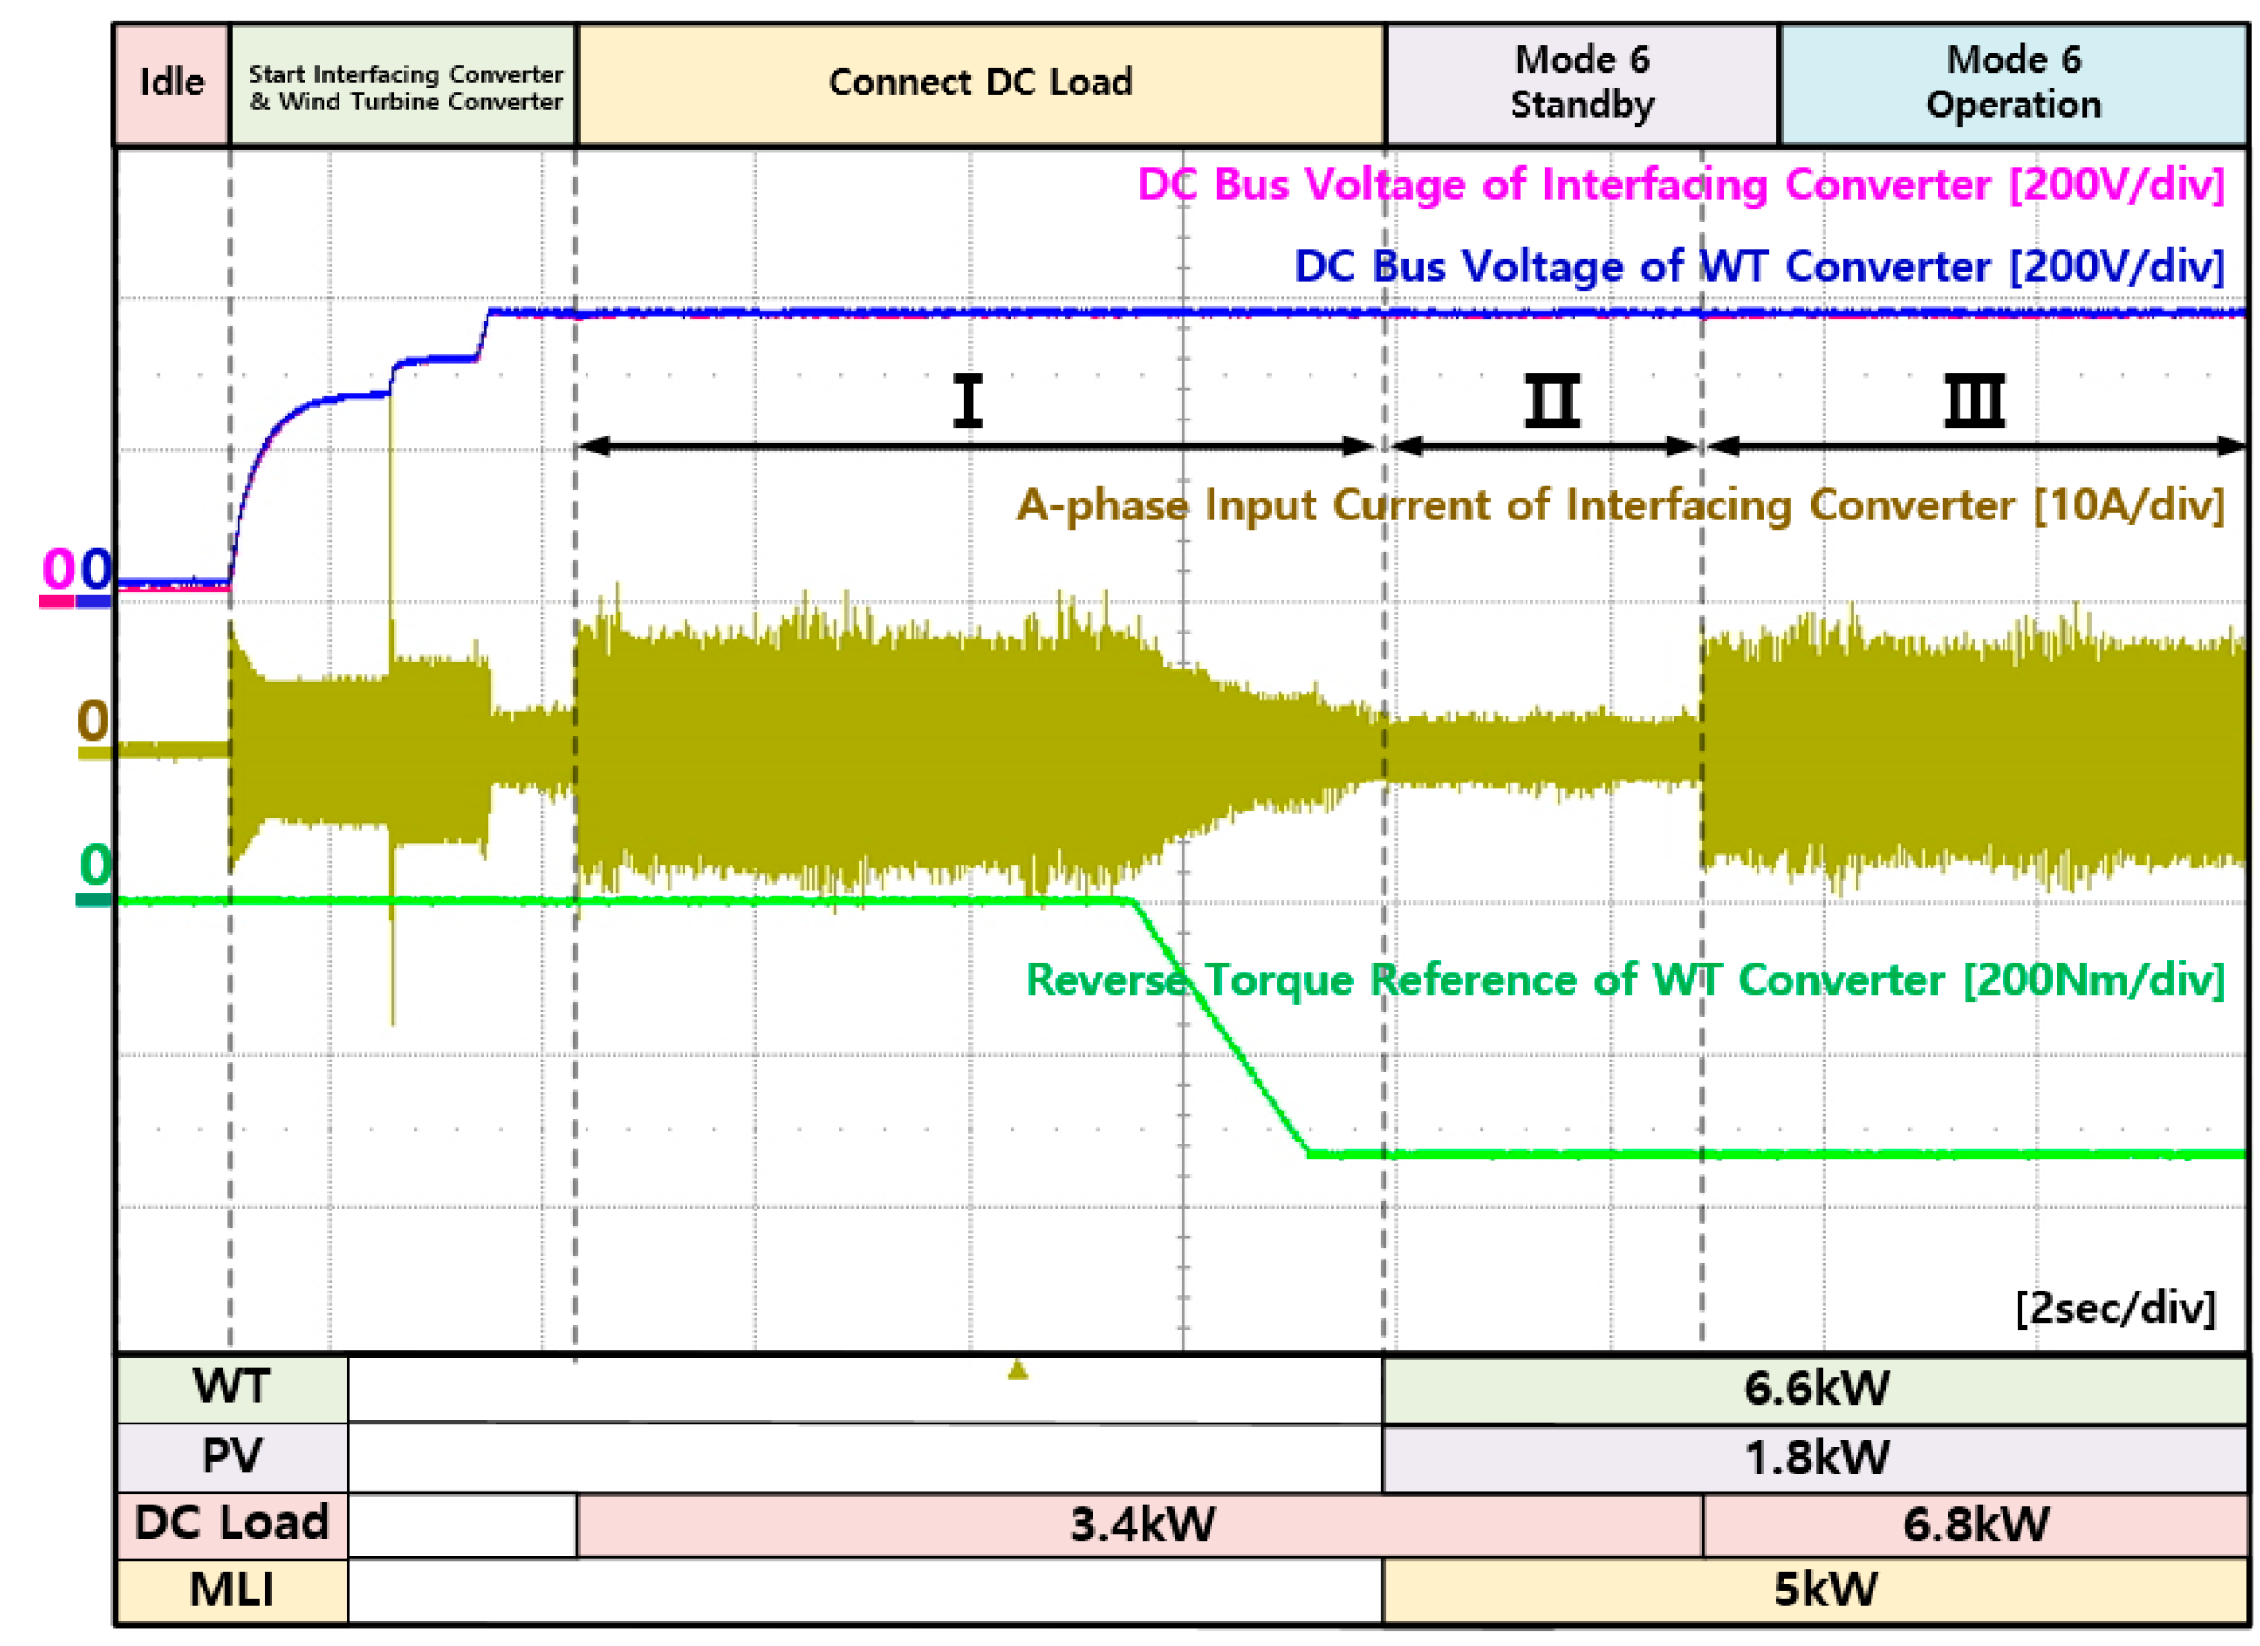Click the WT row label cell
This screenshot has width=2260, height=1646.
[231, 1388]
